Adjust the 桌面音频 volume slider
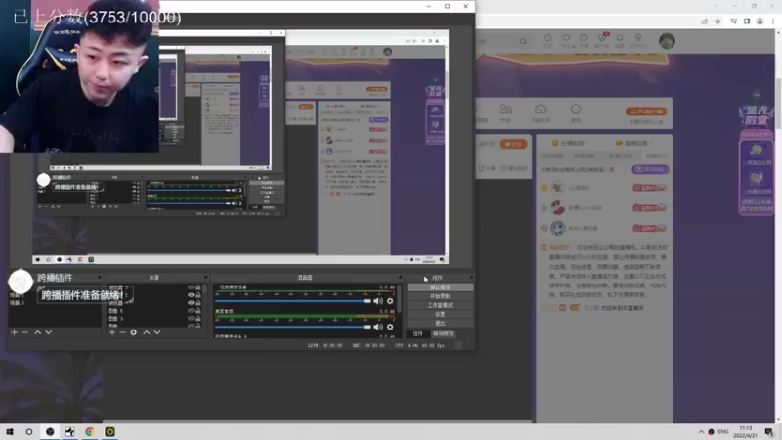782x440 pixels. pyautogui.click(x=293, y=327)
